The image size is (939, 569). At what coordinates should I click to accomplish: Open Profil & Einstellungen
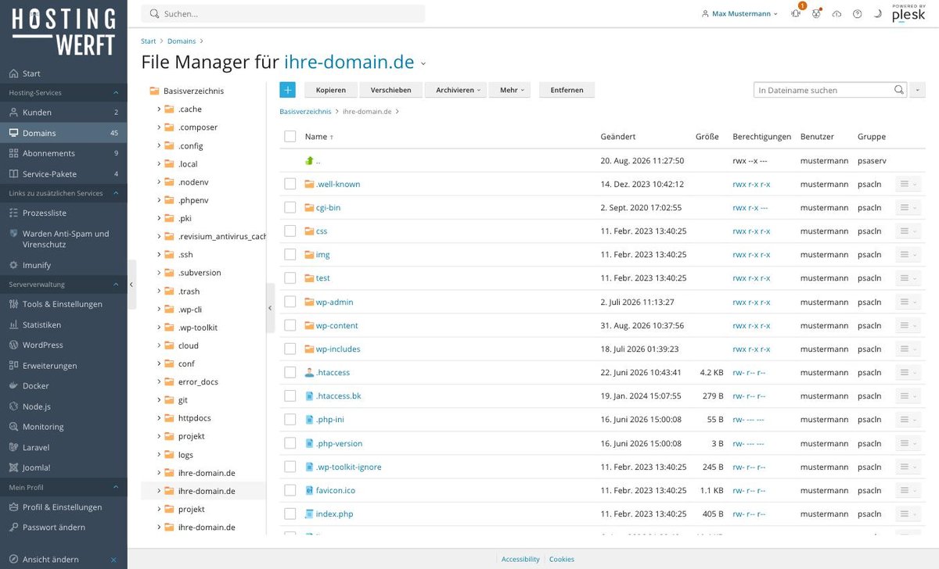[x=63, y=506]
